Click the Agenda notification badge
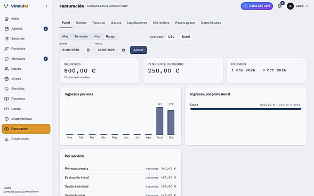 coord(46,29)
